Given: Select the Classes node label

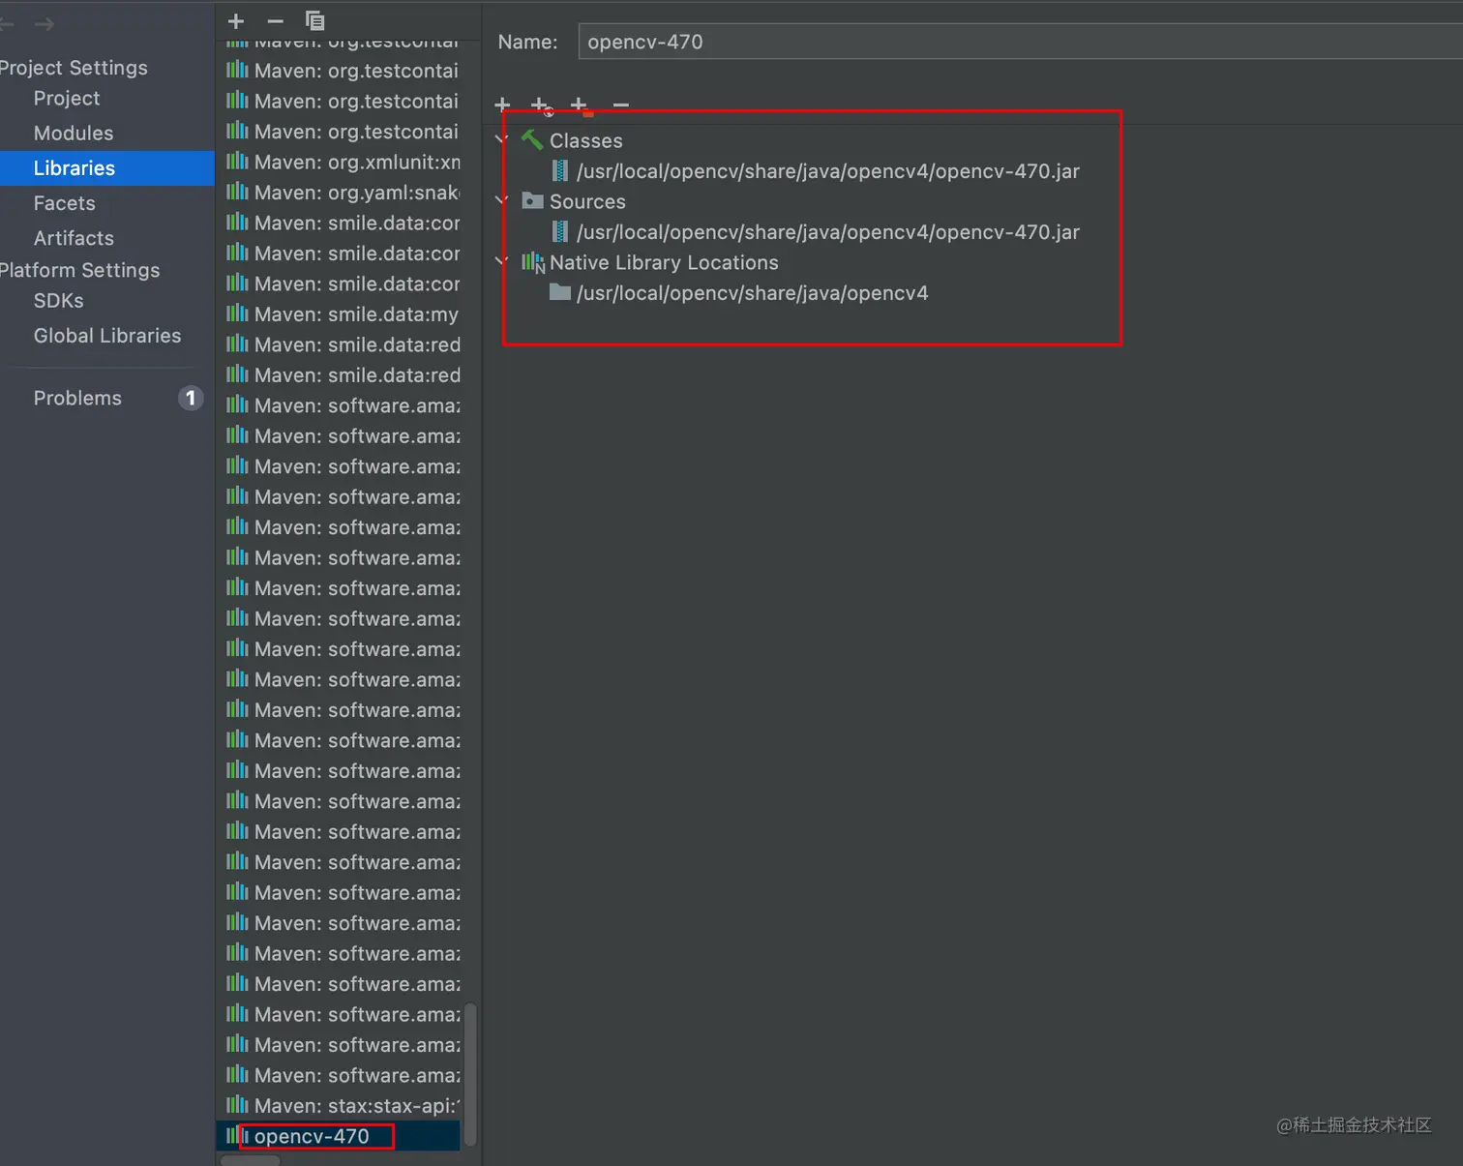Looking at the screenshot, I should click(x=585, y=141).
